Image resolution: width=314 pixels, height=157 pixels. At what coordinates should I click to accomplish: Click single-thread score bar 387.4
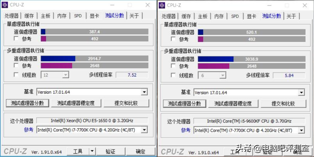point(94,32)
